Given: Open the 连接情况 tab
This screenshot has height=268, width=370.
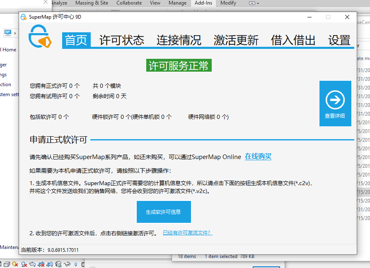Looking at the screenshot, I should tap(179, 40).
